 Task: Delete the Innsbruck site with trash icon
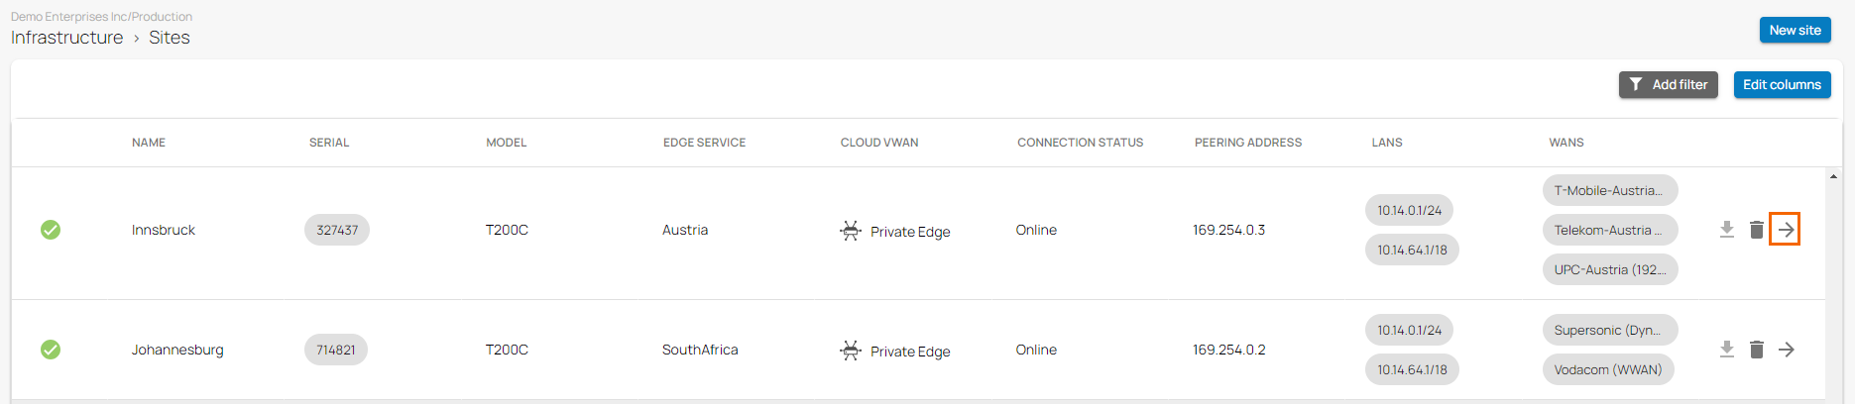pos(1756,230)
